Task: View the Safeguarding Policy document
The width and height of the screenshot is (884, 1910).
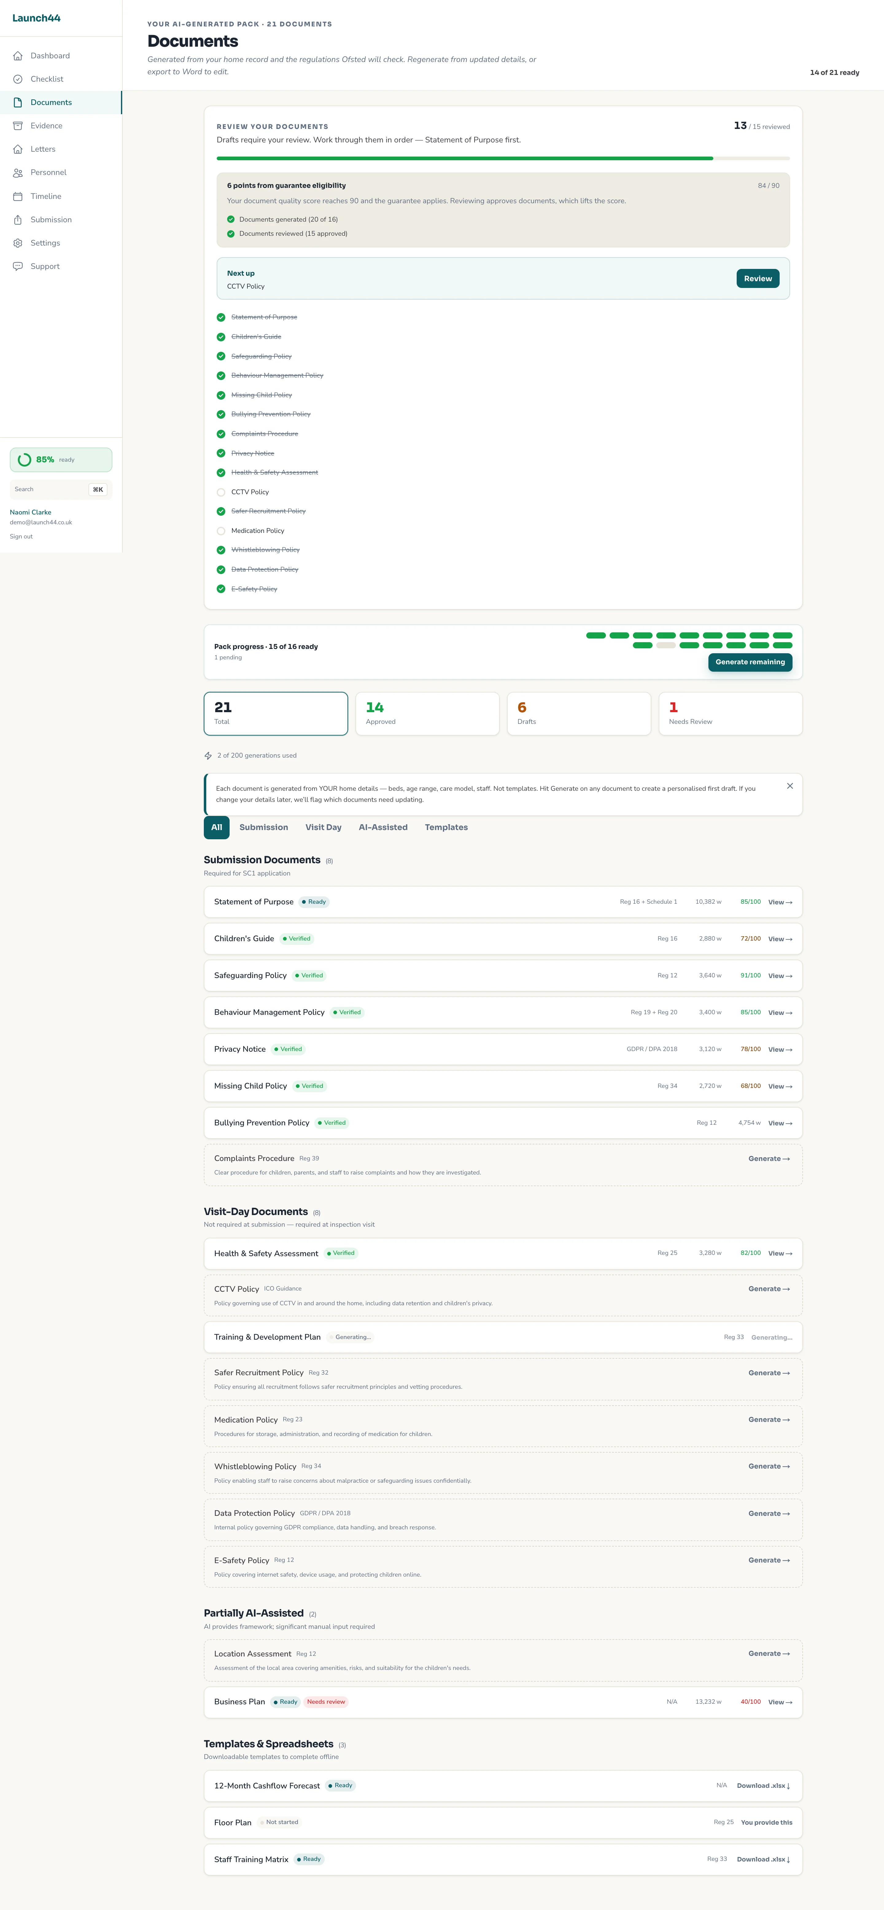Action: pyautogui.click(x=780, y=976)
